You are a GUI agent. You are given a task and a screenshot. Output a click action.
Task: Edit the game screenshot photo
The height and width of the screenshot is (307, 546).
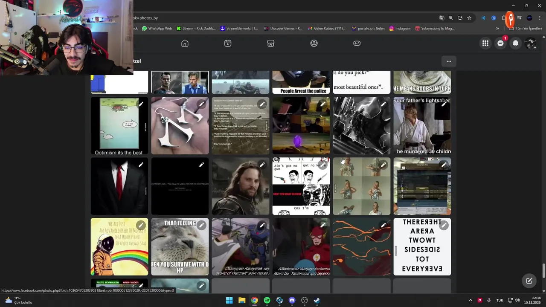pyautogui.click(x=444, y=165)
